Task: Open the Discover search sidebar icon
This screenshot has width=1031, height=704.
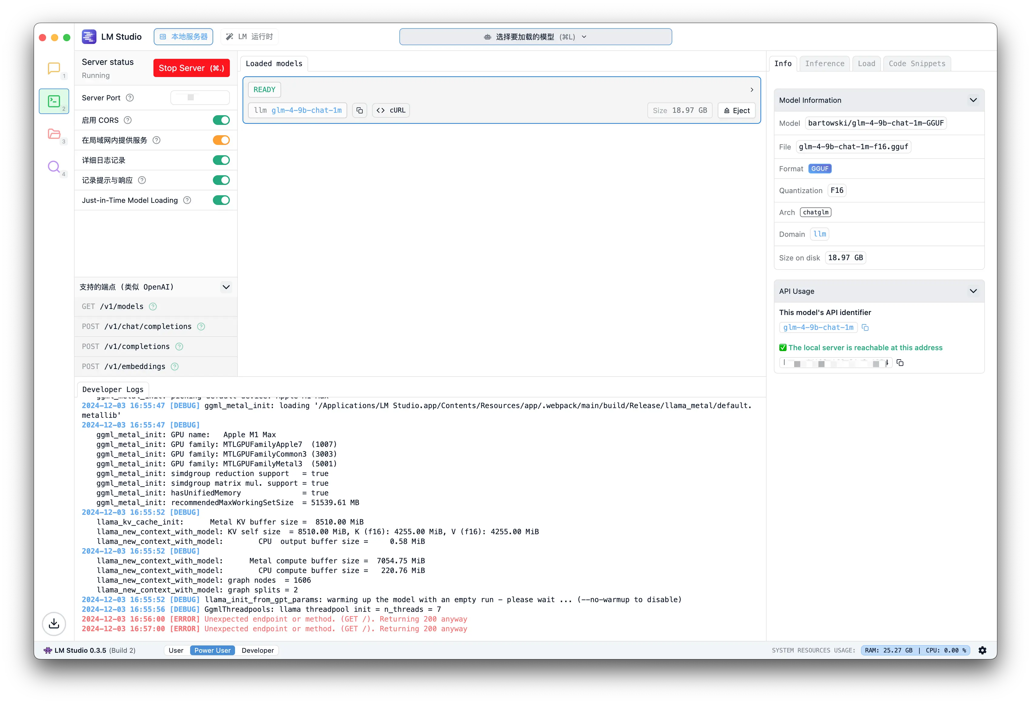Action: (x=54, y=167)
